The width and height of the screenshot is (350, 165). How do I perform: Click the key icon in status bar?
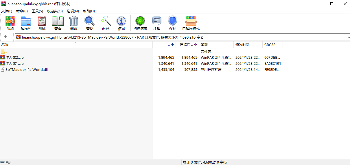coord(8,162)
